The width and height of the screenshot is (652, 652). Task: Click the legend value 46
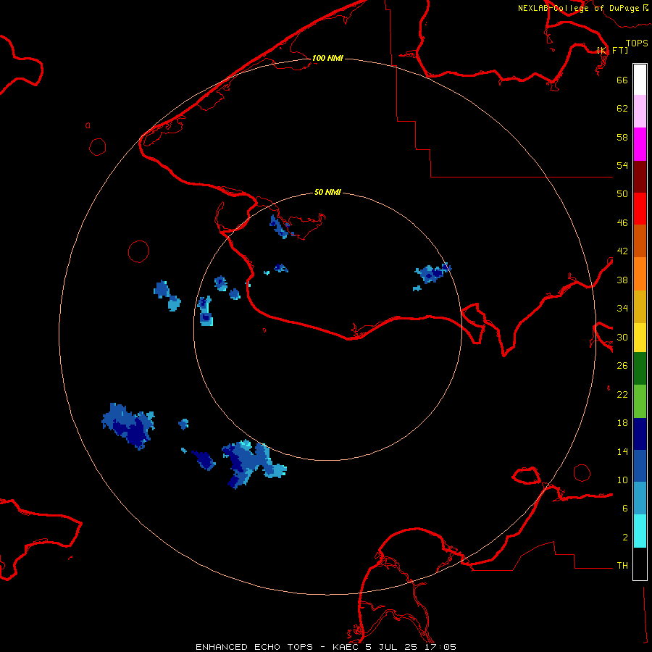[622, 223]
